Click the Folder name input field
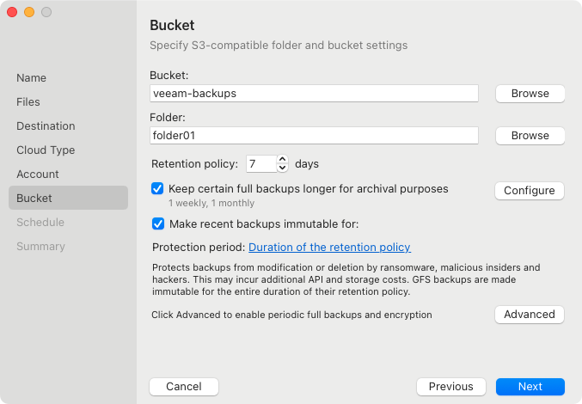This screenshot has width=582, height=404. (314, 135)
